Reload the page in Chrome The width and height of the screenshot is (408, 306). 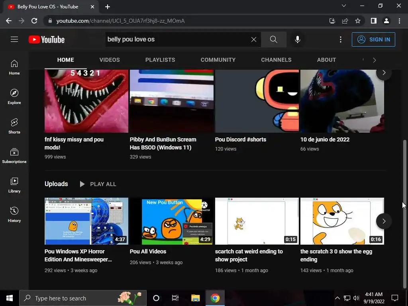[x=34, y=21]
